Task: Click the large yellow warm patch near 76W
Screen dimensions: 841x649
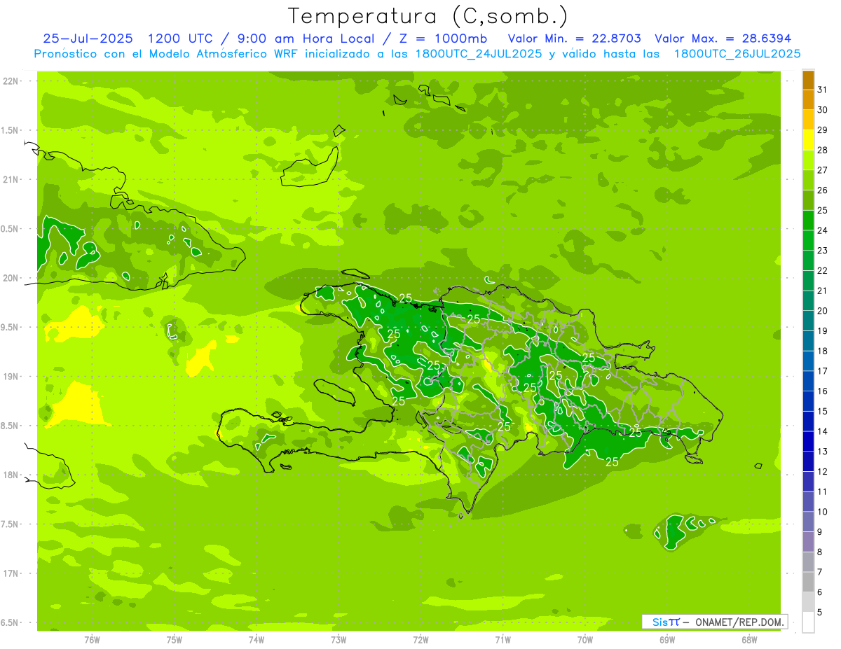Action: (x=77, y=406)
